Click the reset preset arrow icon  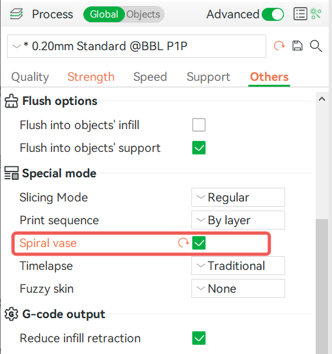pos(279,46)
